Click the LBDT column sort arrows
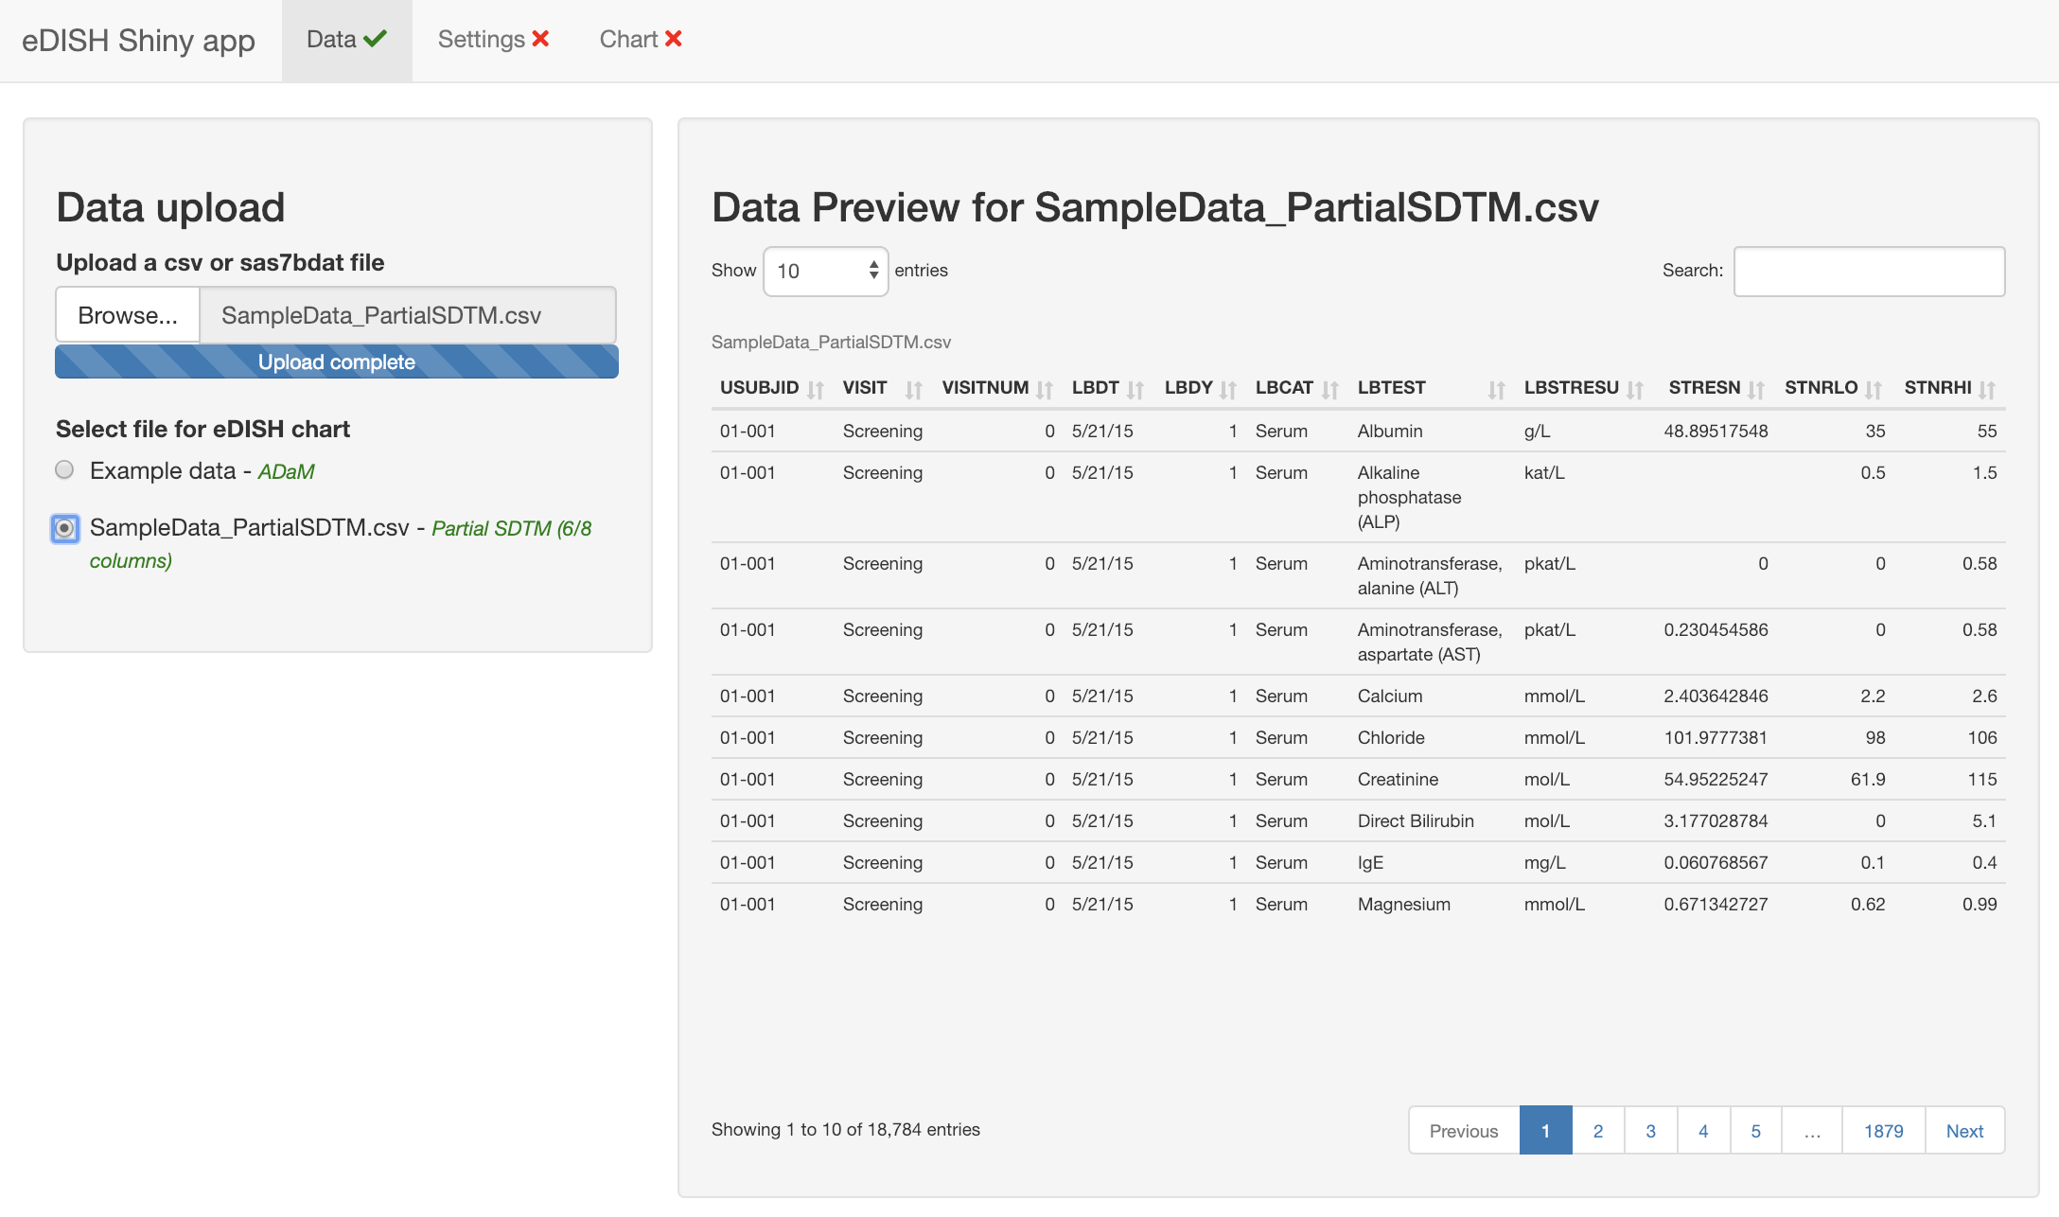The height and width of the screenshot is (1217, 2059). point(1135,389)
